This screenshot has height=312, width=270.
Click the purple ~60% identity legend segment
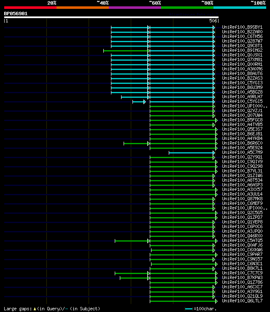click(135, 8)
